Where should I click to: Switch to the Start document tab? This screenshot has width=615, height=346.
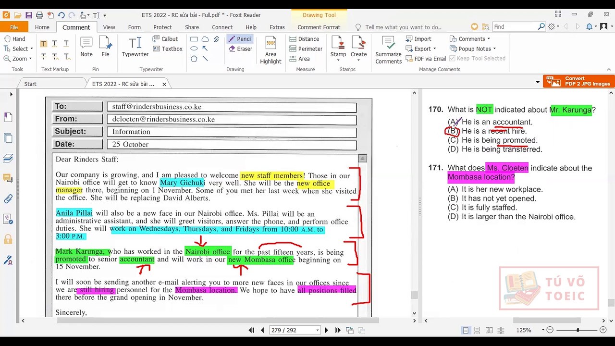30,84
